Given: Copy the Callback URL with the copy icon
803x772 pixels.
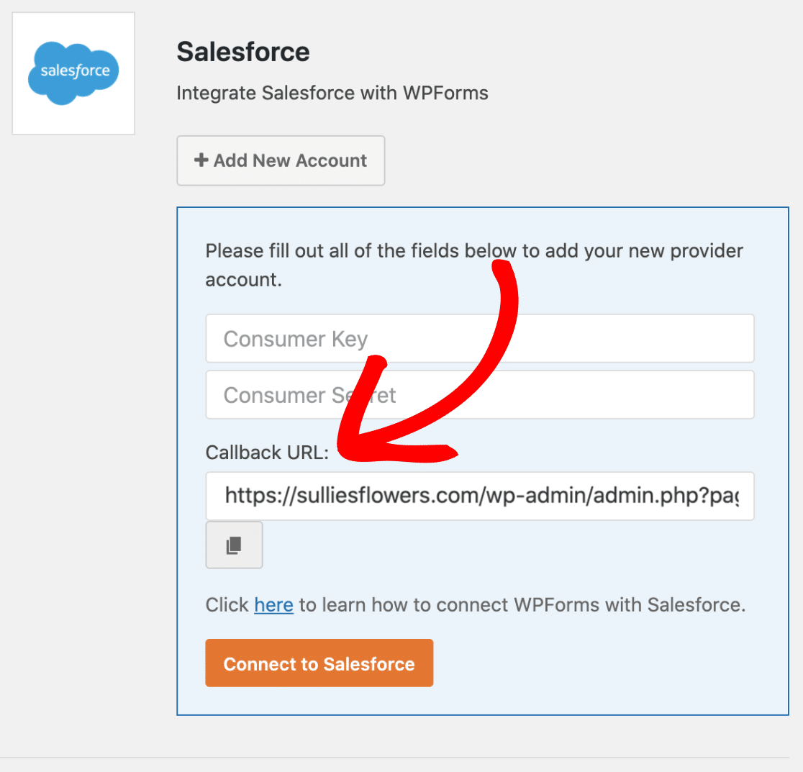Looking at the screenshot, I should click(234, 545).
